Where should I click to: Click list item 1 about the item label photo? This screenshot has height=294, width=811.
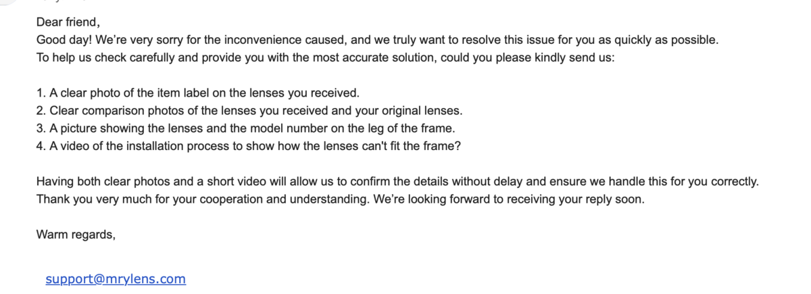pos(197,93)
